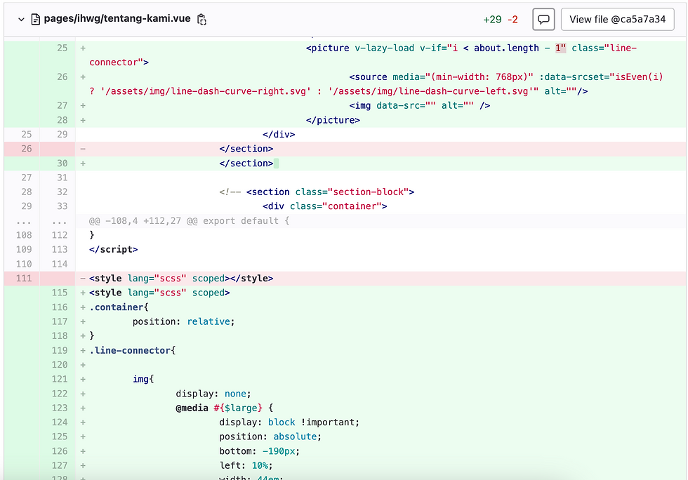688x480 pixels.
Task: Select new line number 119
Action: pyautogui.click(x=59, y=350)
